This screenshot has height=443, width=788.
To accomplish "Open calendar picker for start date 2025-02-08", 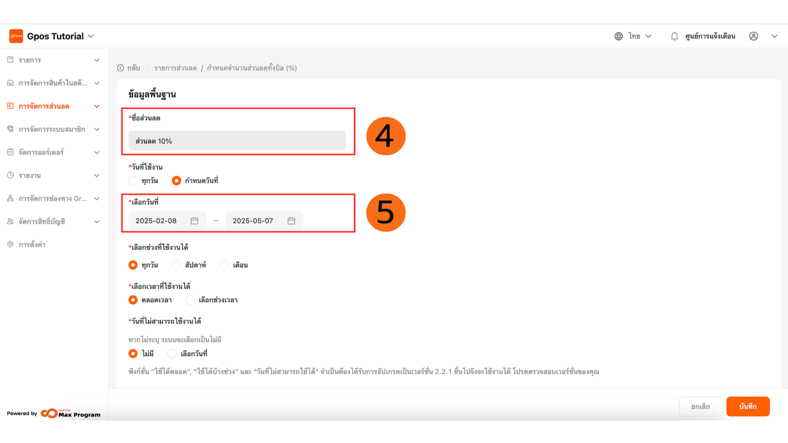I will pos(195,221).
